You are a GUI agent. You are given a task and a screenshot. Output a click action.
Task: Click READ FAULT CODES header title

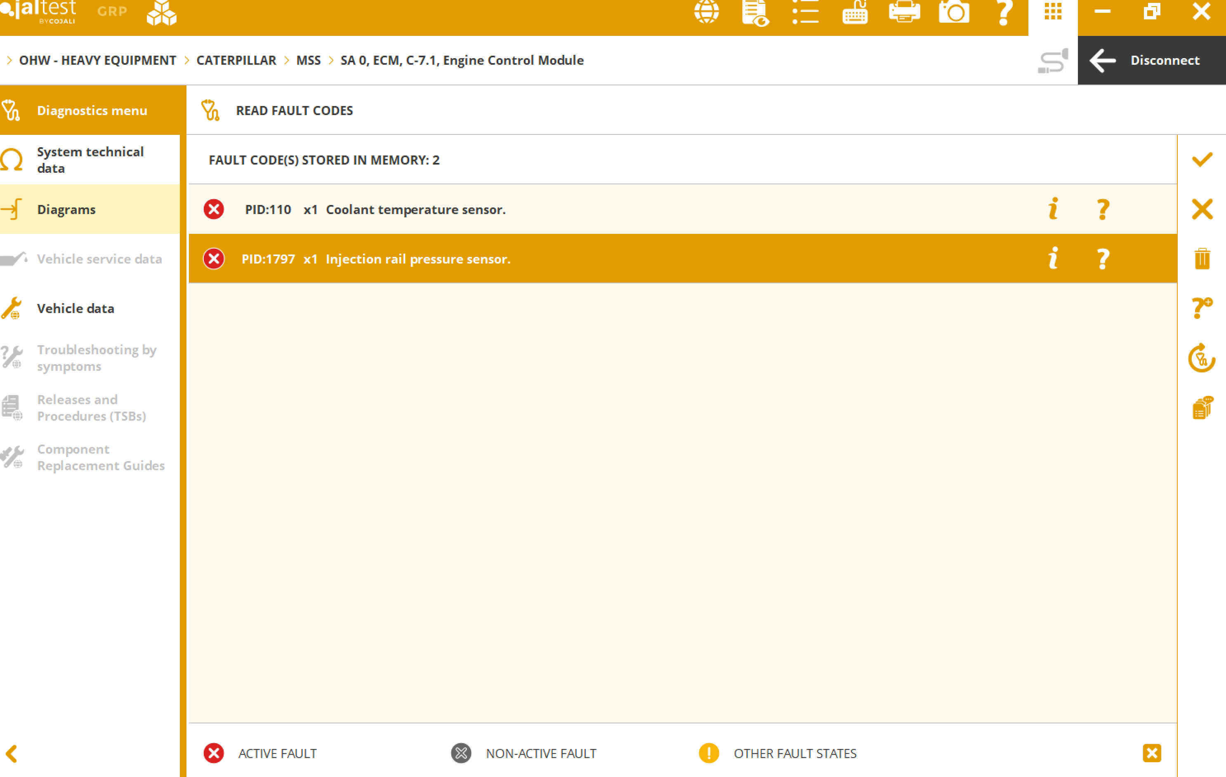pyautogui.click(x=294, y=111)
